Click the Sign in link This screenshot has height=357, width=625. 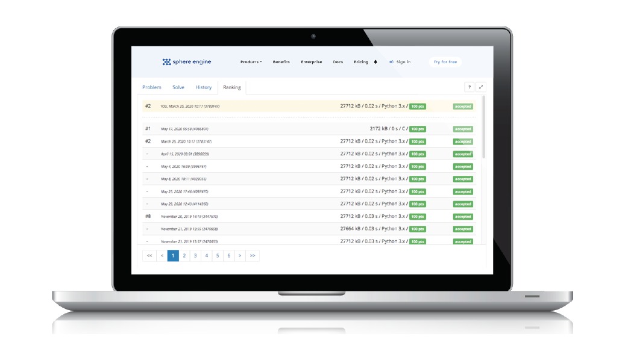(x=400, y=62)
